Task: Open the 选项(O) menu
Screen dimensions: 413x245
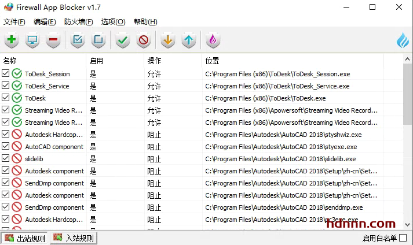Action: (x=114, y=22)
